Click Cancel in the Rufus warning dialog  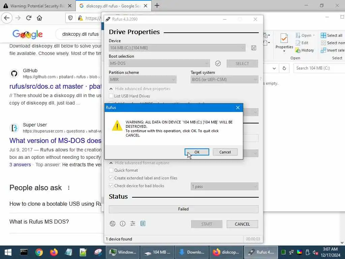pos(225,152)
